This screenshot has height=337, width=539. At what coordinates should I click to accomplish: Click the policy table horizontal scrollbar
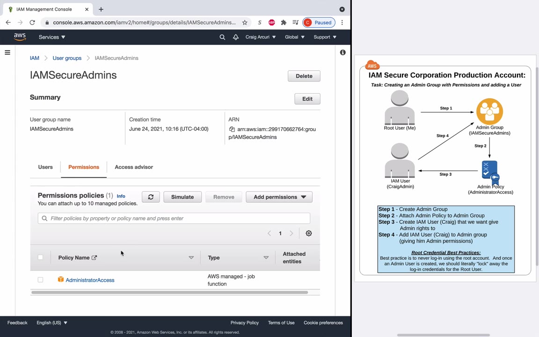(x=169, y=293)
